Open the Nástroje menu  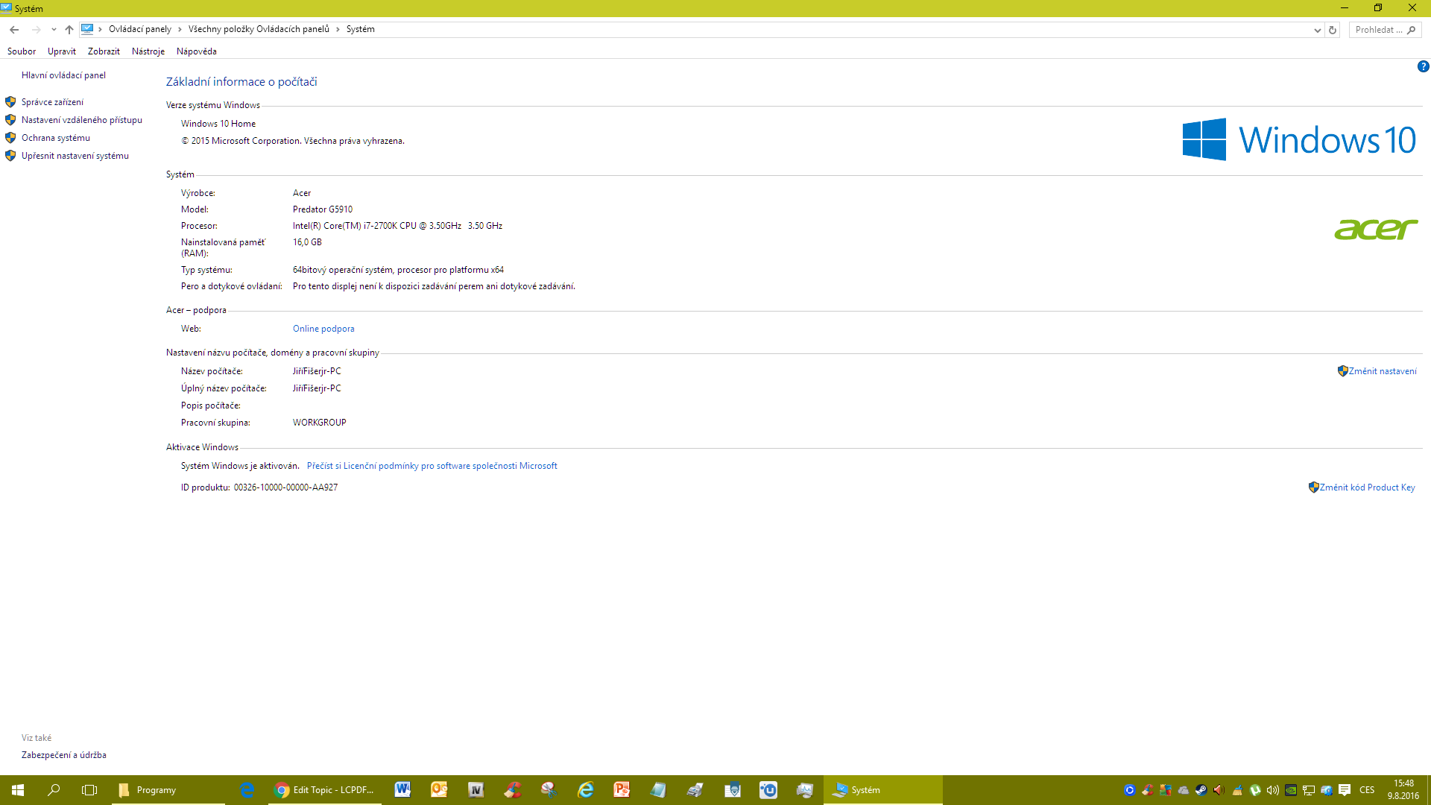(x=148, y=51)
